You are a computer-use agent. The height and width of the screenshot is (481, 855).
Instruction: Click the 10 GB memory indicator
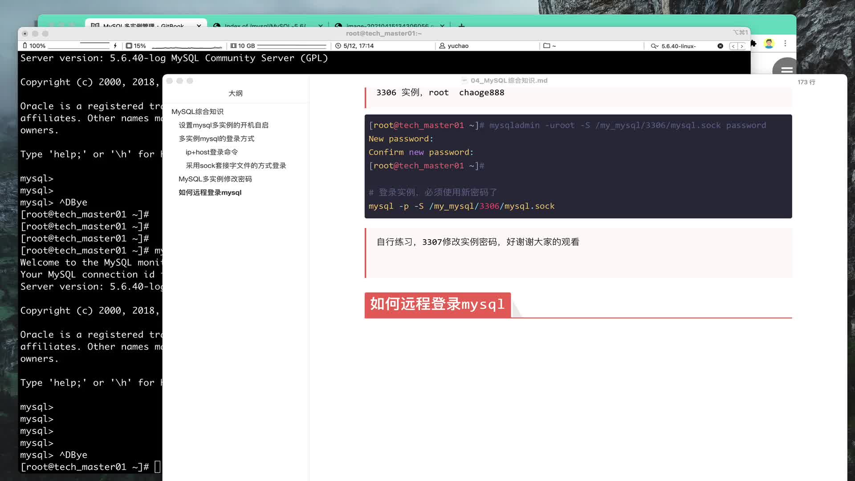point(242,46)
